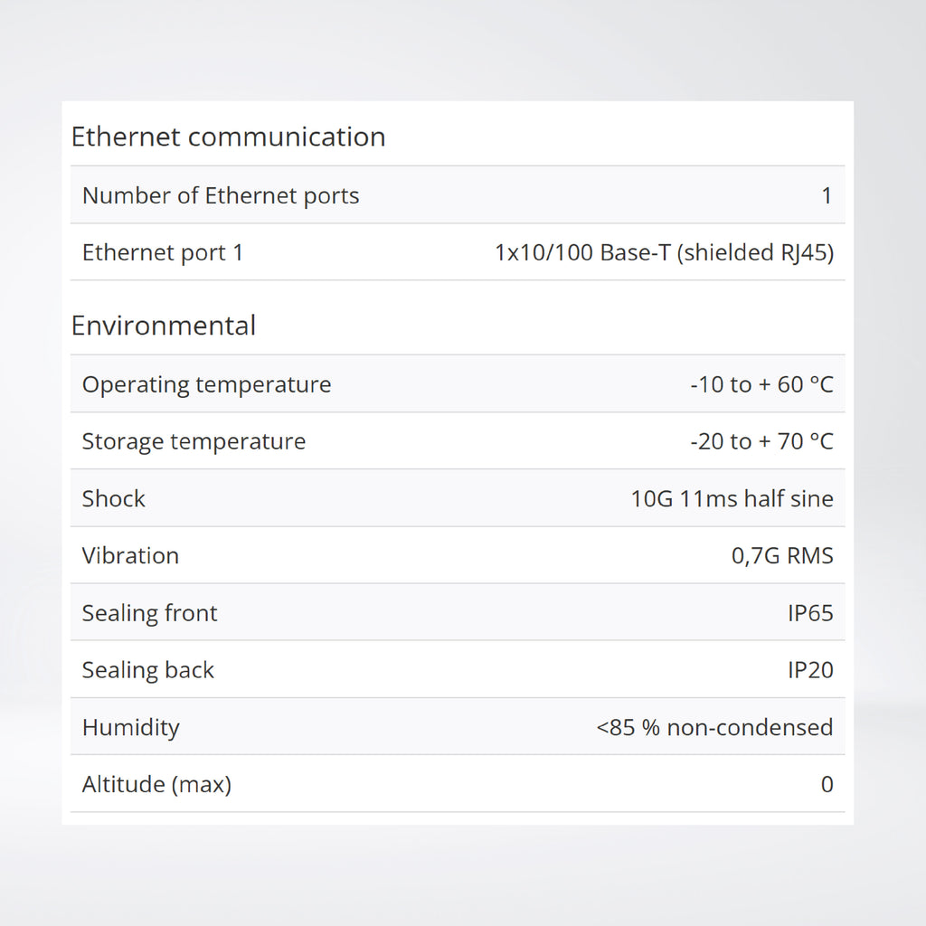This screenshot has height=926, width=926.
Task: Click the IP65 rating value
Action: pos(810,613)
